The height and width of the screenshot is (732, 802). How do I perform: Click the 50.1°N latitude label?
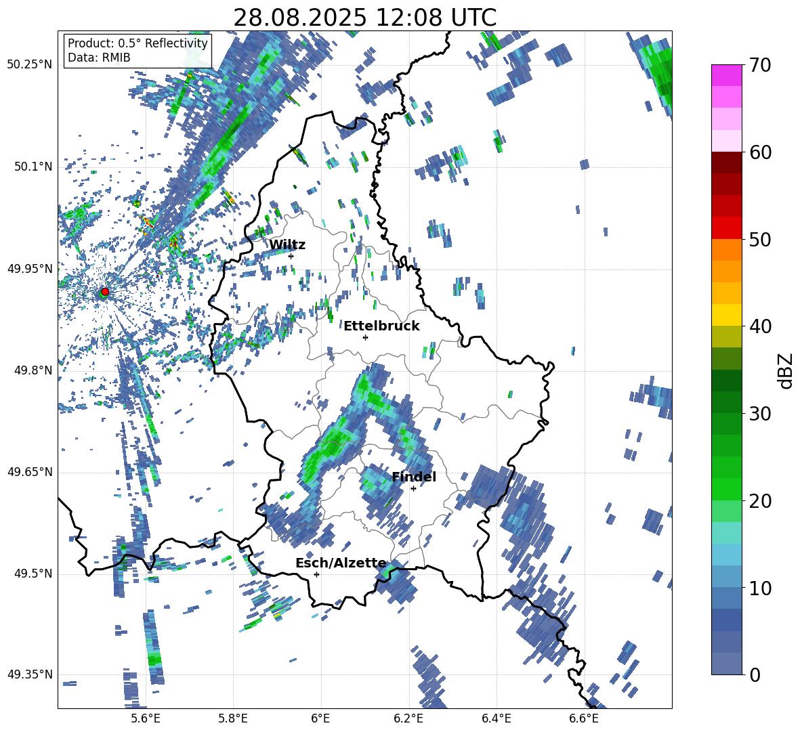pyautogui.click(x=33, y=167)
